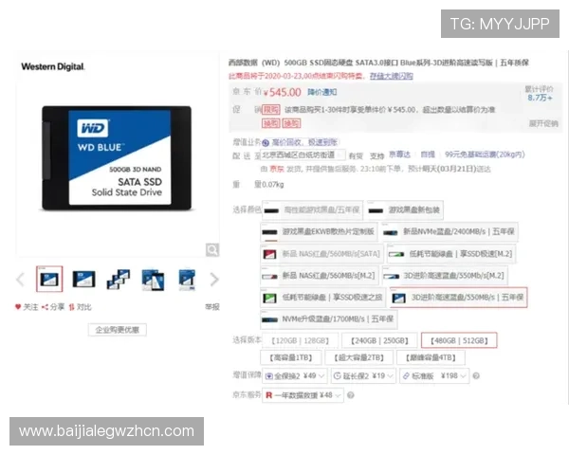The image size is (569, 455).
Task: Click 高价回收，极速到账 link
Action: coord(304,142)
